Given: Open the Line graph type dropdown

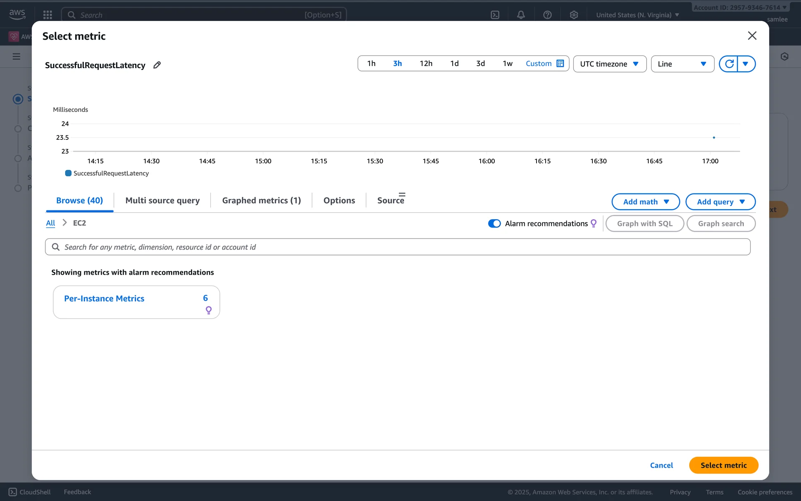Looking at the screenshot, I should pos(682,64).
